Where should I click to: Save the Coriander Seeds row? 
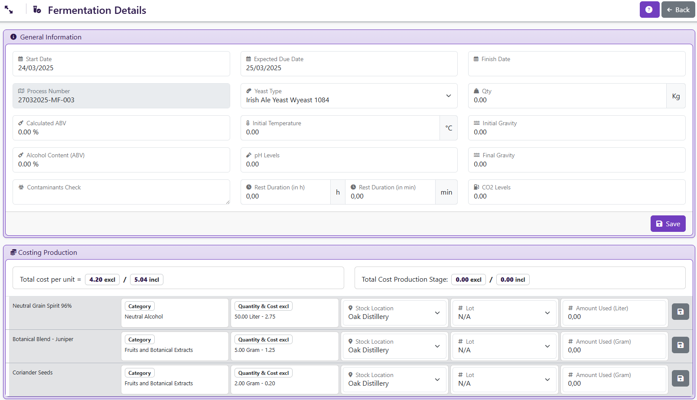click(680, 378)
